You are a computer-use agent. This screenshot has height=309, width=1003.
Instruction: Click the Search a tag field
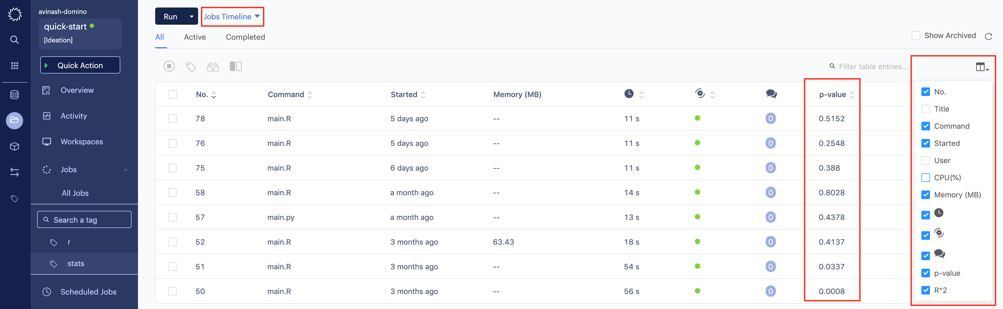coord(84,219)
